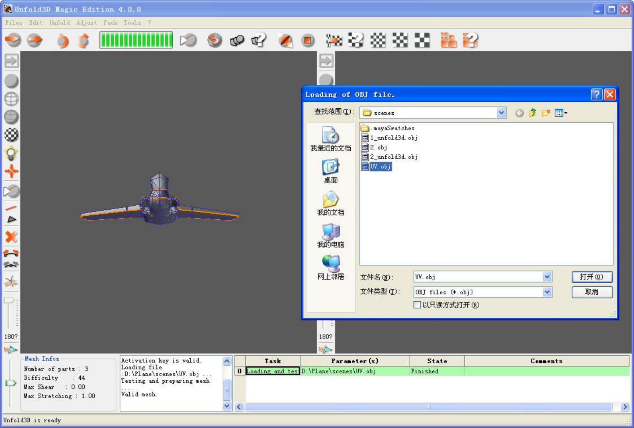Screen dimensions: 634x428
Task: Open the desktop shortcut in dialog
Action: tap(331, 171)
